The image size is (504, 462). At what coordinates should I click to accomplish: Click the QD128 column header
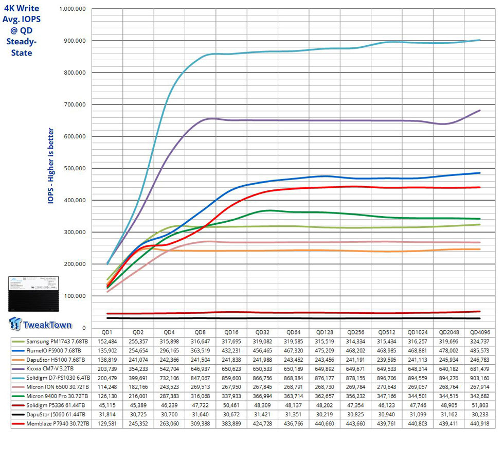click(x=325, y=332)
